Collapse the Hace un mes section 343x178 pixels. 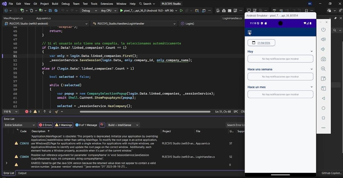(x=311, y=87)
